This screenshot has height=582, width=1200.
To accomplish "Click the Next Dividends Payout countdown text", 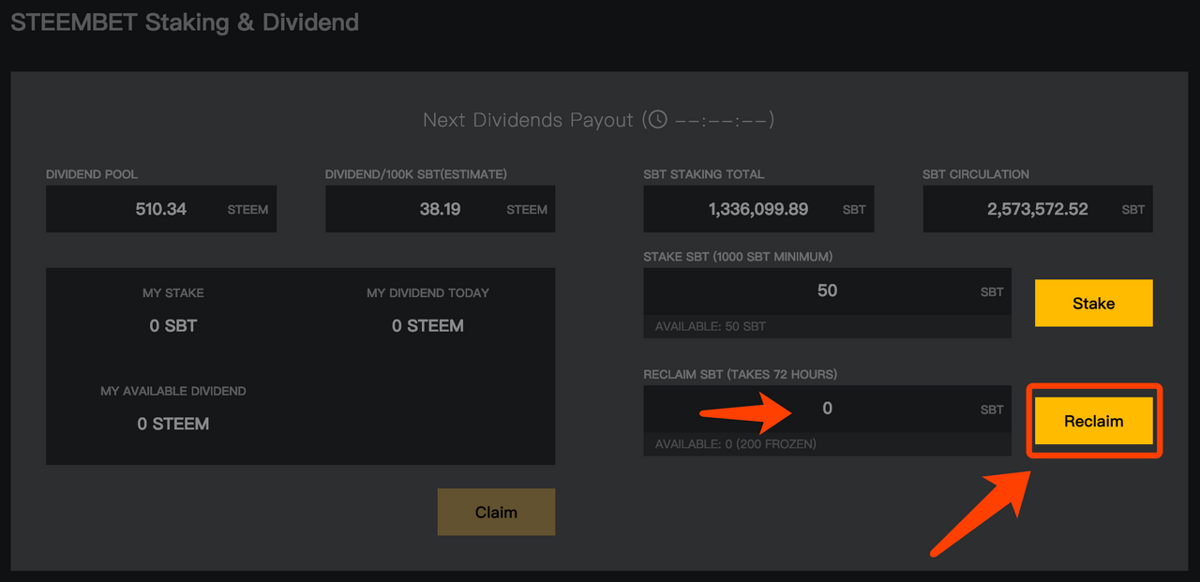I will pos(598,120).
